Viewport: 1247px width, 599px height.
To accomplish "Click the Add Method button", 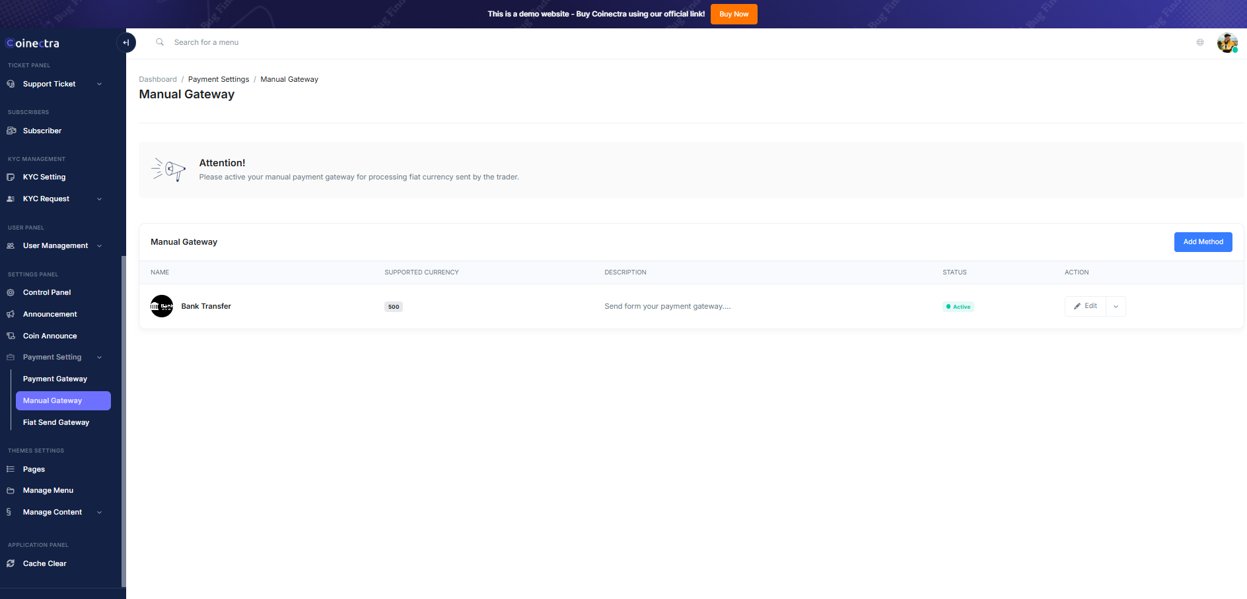I will [x=1203, y=242].
